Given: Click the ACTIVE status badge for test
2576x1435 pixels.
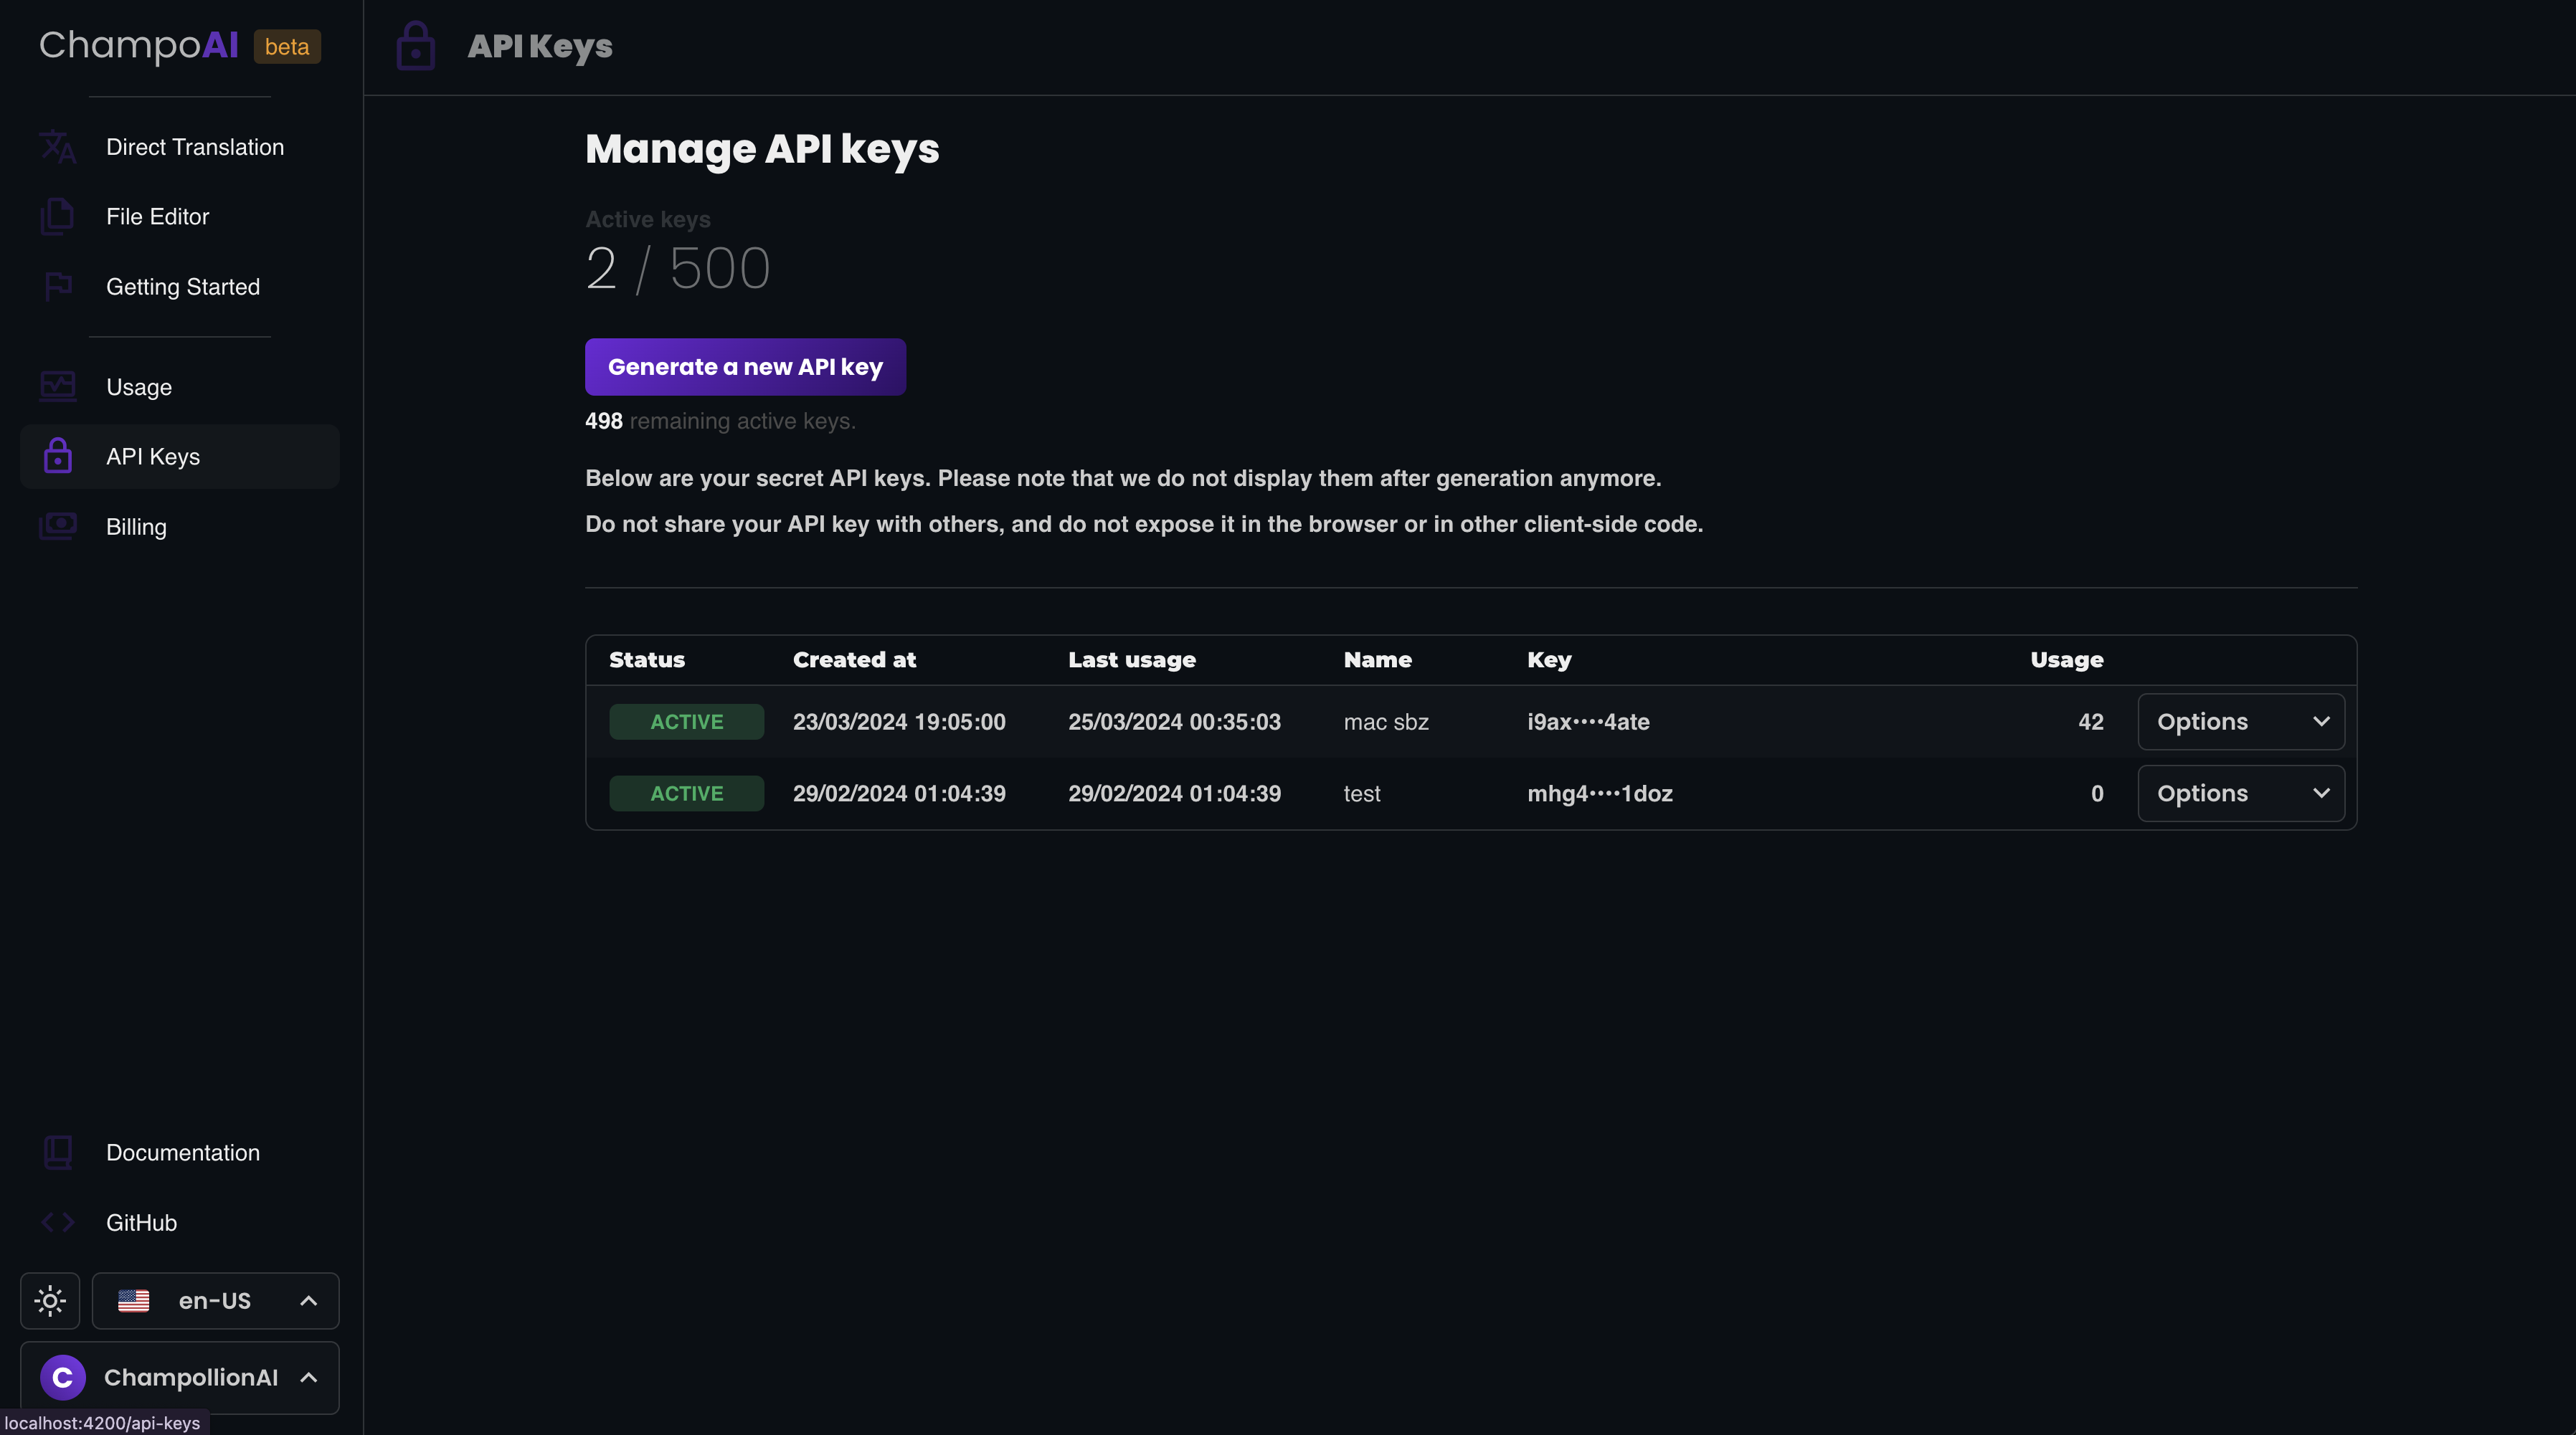Looking at the screenshot, I should click(686, 793).
